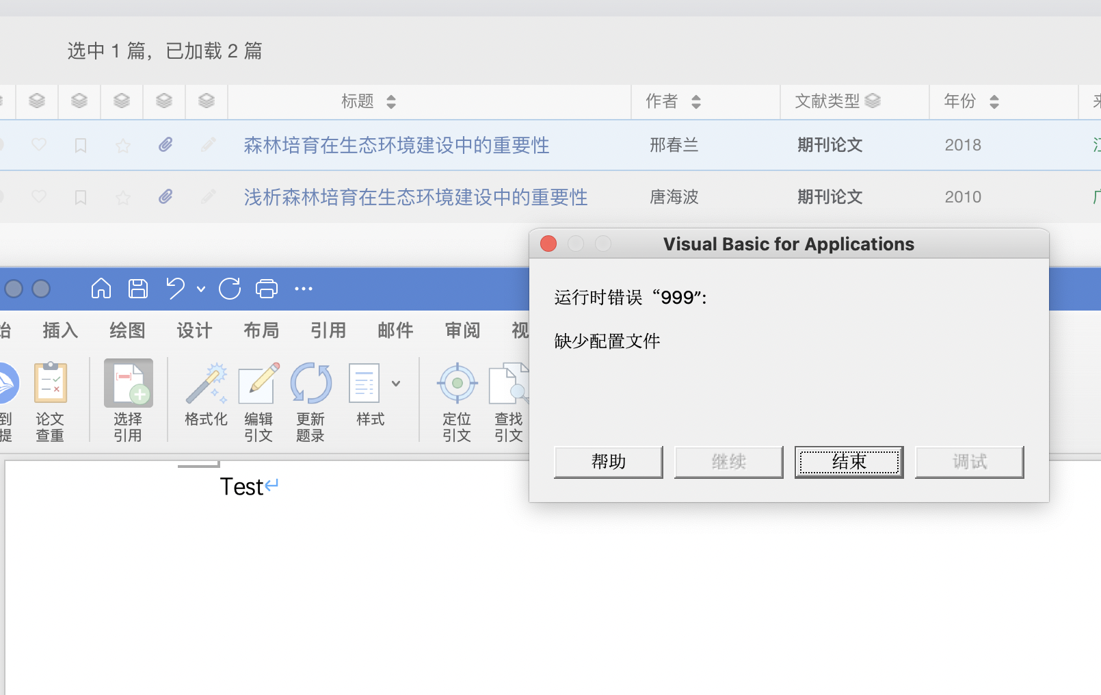Click the 定位引文 target icon

tap(457, 383)
